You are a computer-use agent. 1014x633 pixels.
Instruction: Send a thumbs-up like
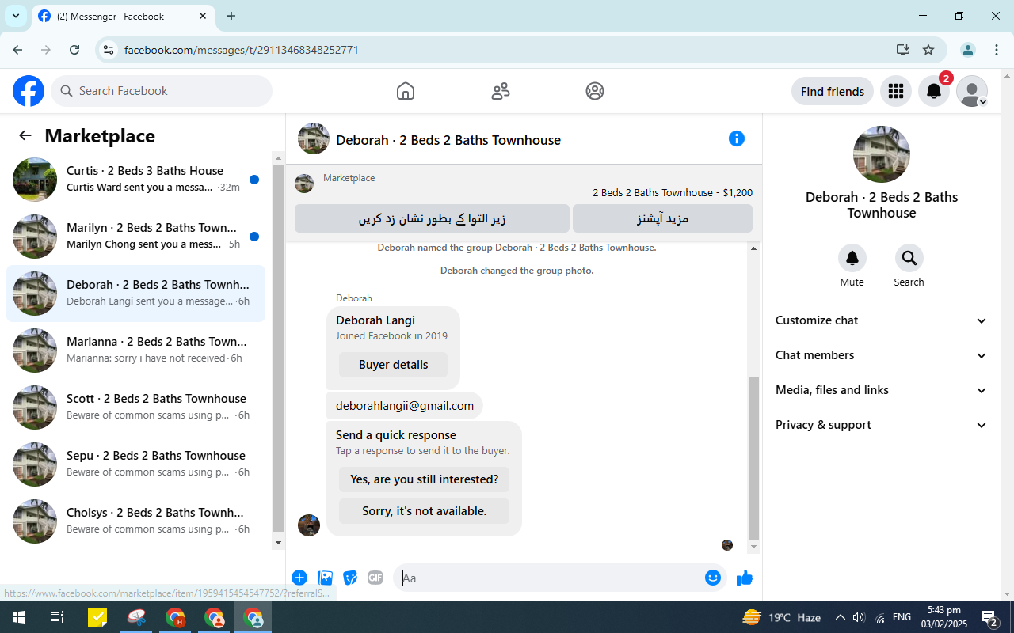[744, 578]
